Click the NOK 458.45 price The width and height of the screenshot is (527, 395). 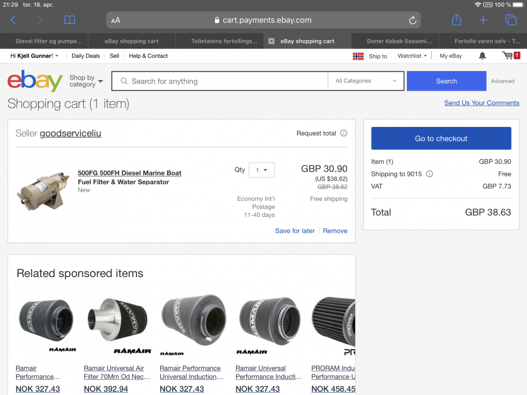333,389
